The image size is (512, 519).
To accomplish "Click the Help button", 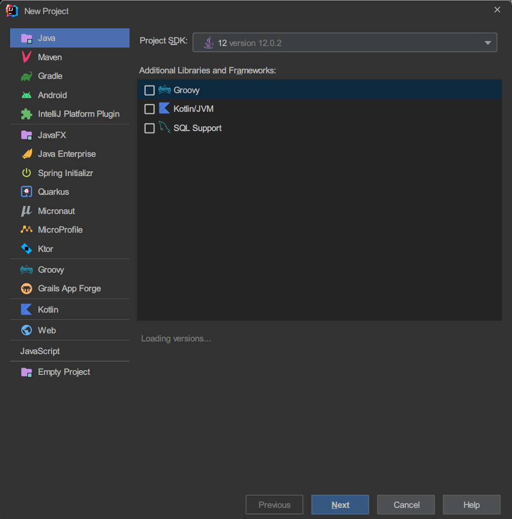I will [x=472, y=505].
